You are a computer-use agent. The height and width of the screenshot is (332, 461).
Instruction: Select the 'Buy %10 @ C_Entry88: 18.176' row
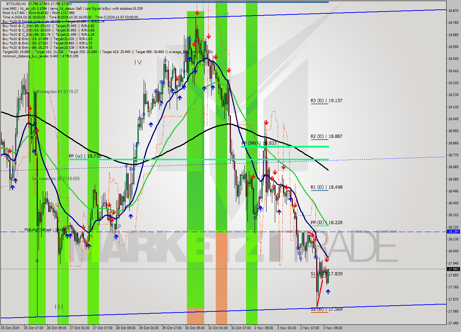pos(49,34)
